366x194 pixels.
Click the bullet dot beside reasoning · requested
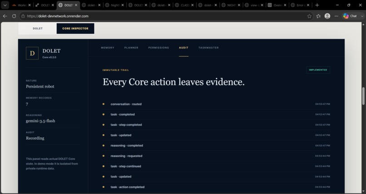(x=104, y=156)
